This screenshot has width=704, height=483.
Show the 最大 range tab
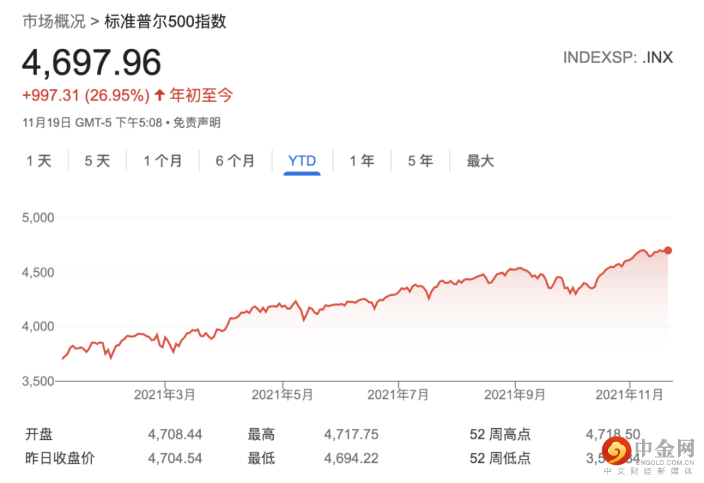(480, 161)
